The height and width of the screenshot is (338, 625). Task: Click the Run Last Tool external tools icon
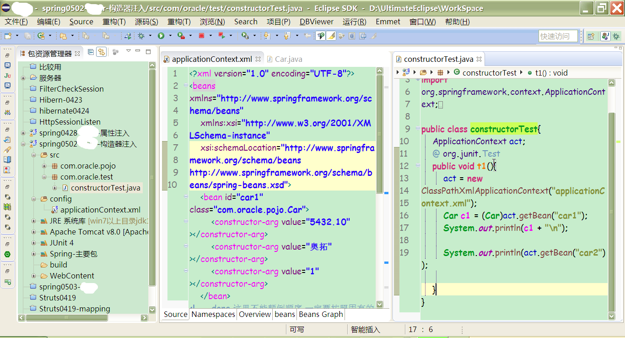(181, 36)
